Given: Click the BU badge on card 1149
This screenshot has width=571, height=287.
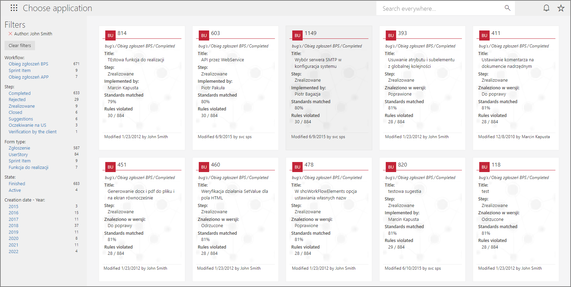Looking at the screenshot, I should [297, 35].
